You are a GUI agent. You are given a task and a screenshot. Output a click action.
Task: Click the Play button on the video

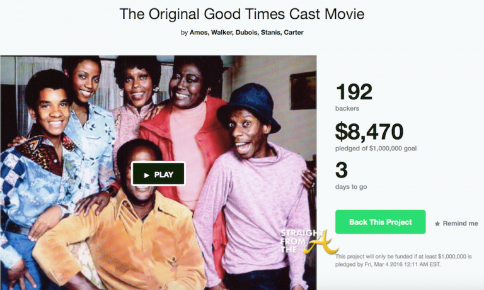coord(158,174)
